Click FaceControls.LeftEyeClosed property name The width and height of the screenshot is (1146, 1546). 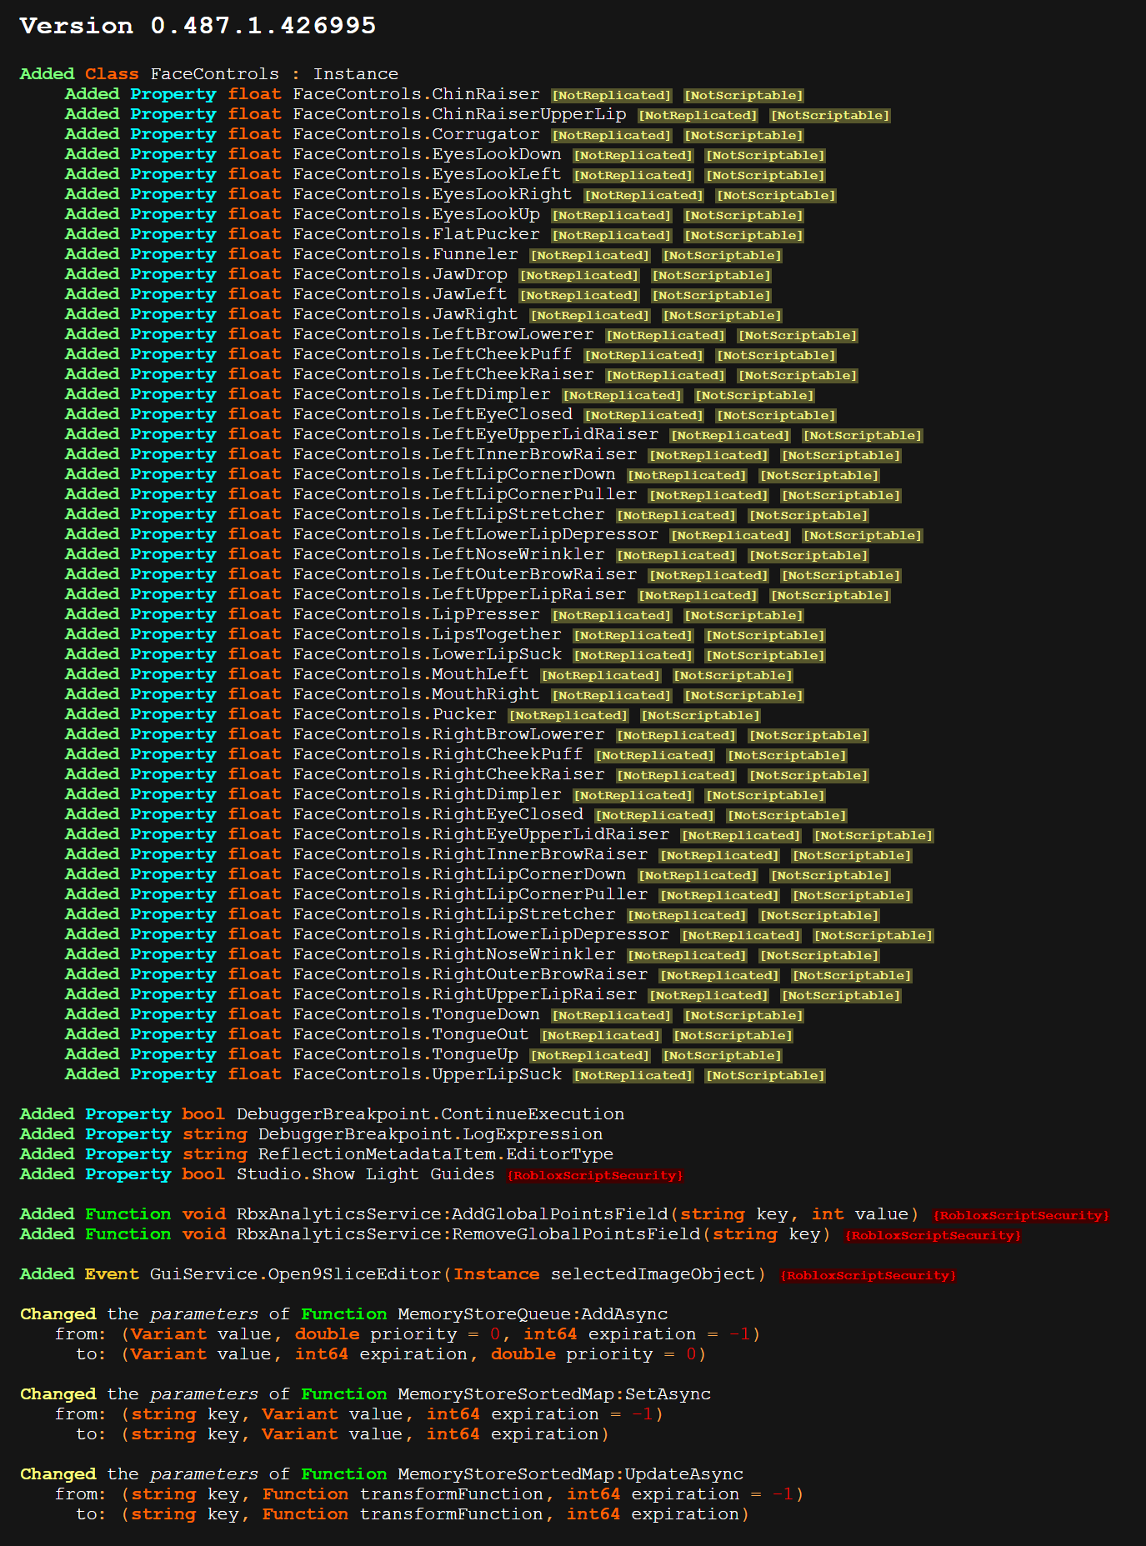point(433,414)
